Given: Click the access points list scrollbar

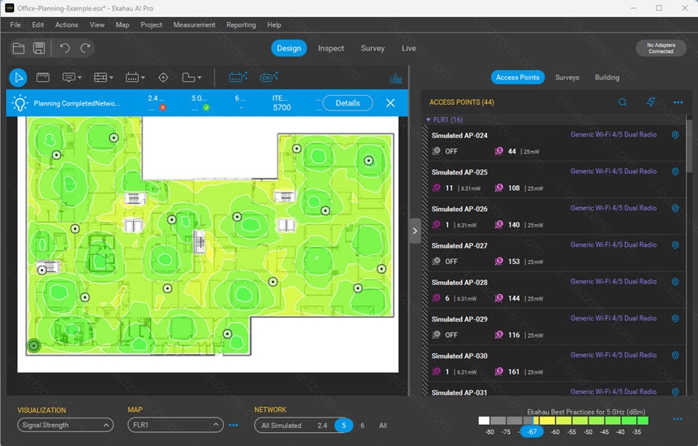Looking at the screenshot, I should (x=689, y=147).
